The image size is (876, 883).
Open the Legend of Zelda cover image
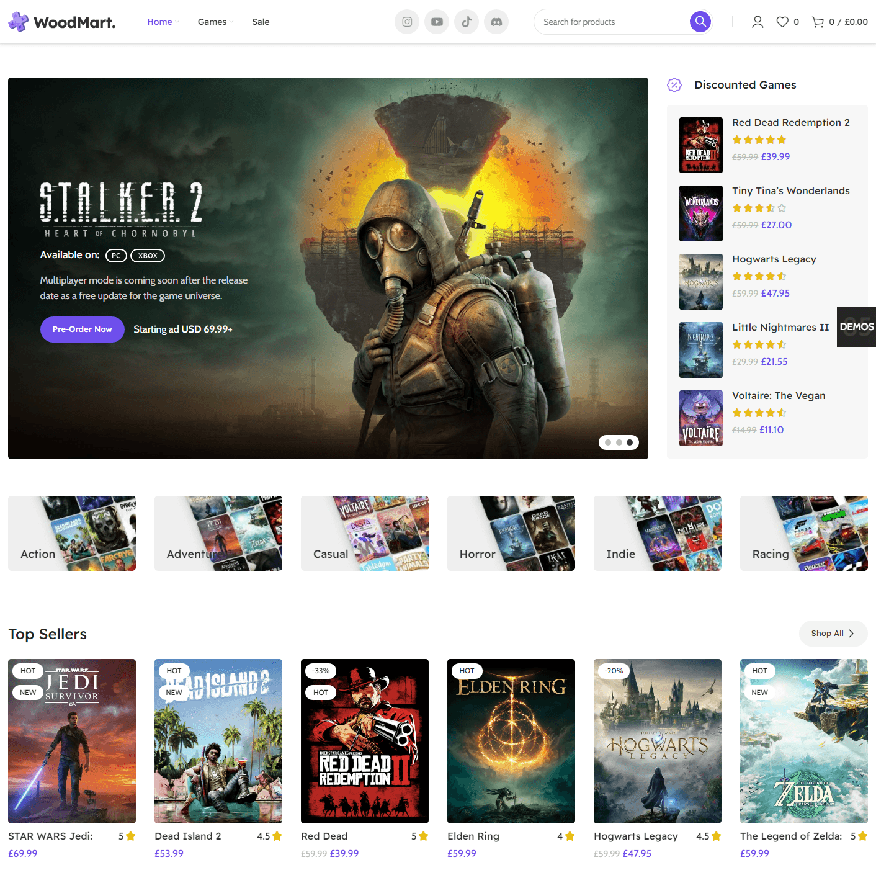[x=804, y=741]
